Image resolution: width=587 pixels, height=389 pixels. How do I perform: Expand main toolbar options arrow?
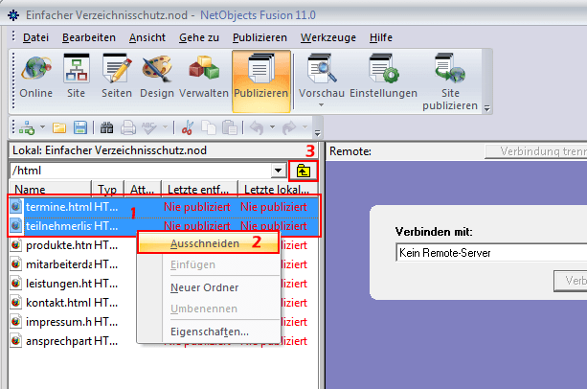[x=486, y=108]
